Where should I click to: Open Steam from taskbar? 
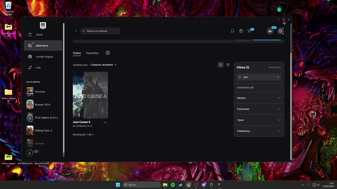point(180,185)
